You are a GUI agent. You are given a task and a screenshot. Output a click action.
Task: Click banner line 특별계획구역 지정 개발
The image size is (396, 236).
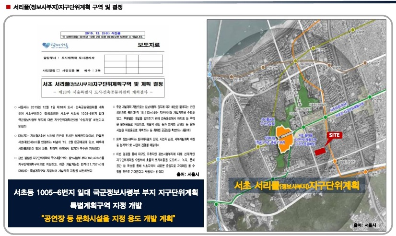[x=106, y=205]
